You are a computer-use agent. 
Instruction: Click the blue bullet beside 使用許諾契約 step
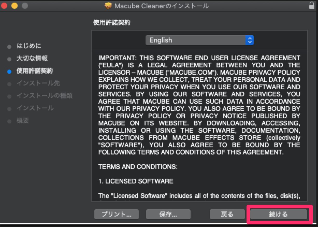pyautogui.click(x=9, y=72)
